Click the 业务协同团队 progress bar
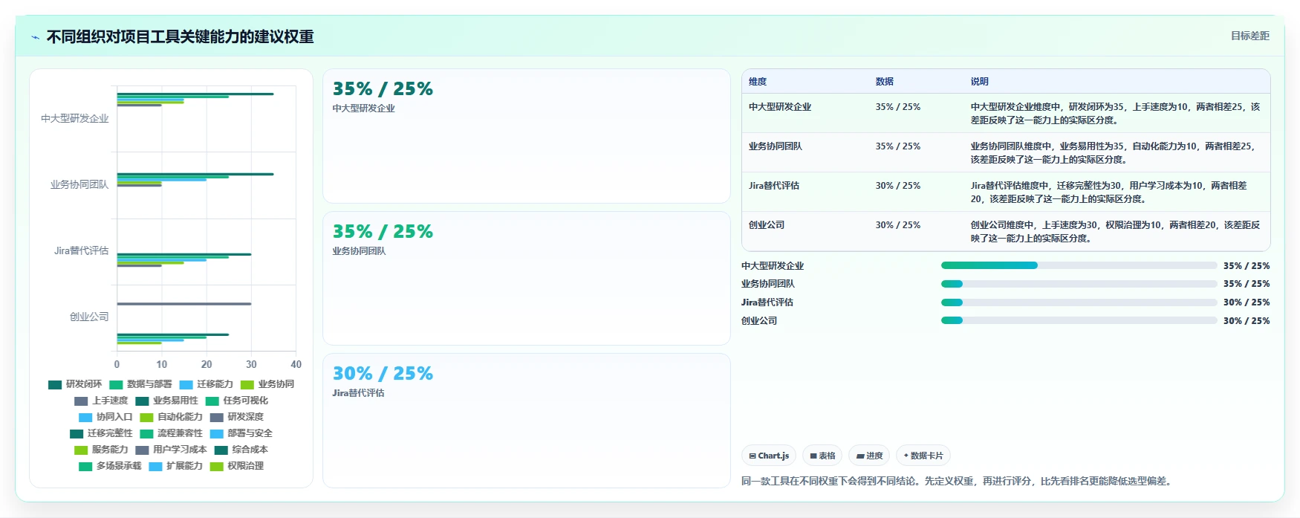The width and height of the screenshot is (1300, 518). click(1079, 284)
